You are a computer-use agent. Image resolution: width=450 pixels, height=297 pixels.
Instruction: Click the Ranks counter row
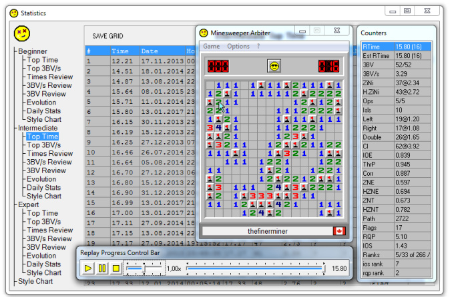tap(396, 255)
